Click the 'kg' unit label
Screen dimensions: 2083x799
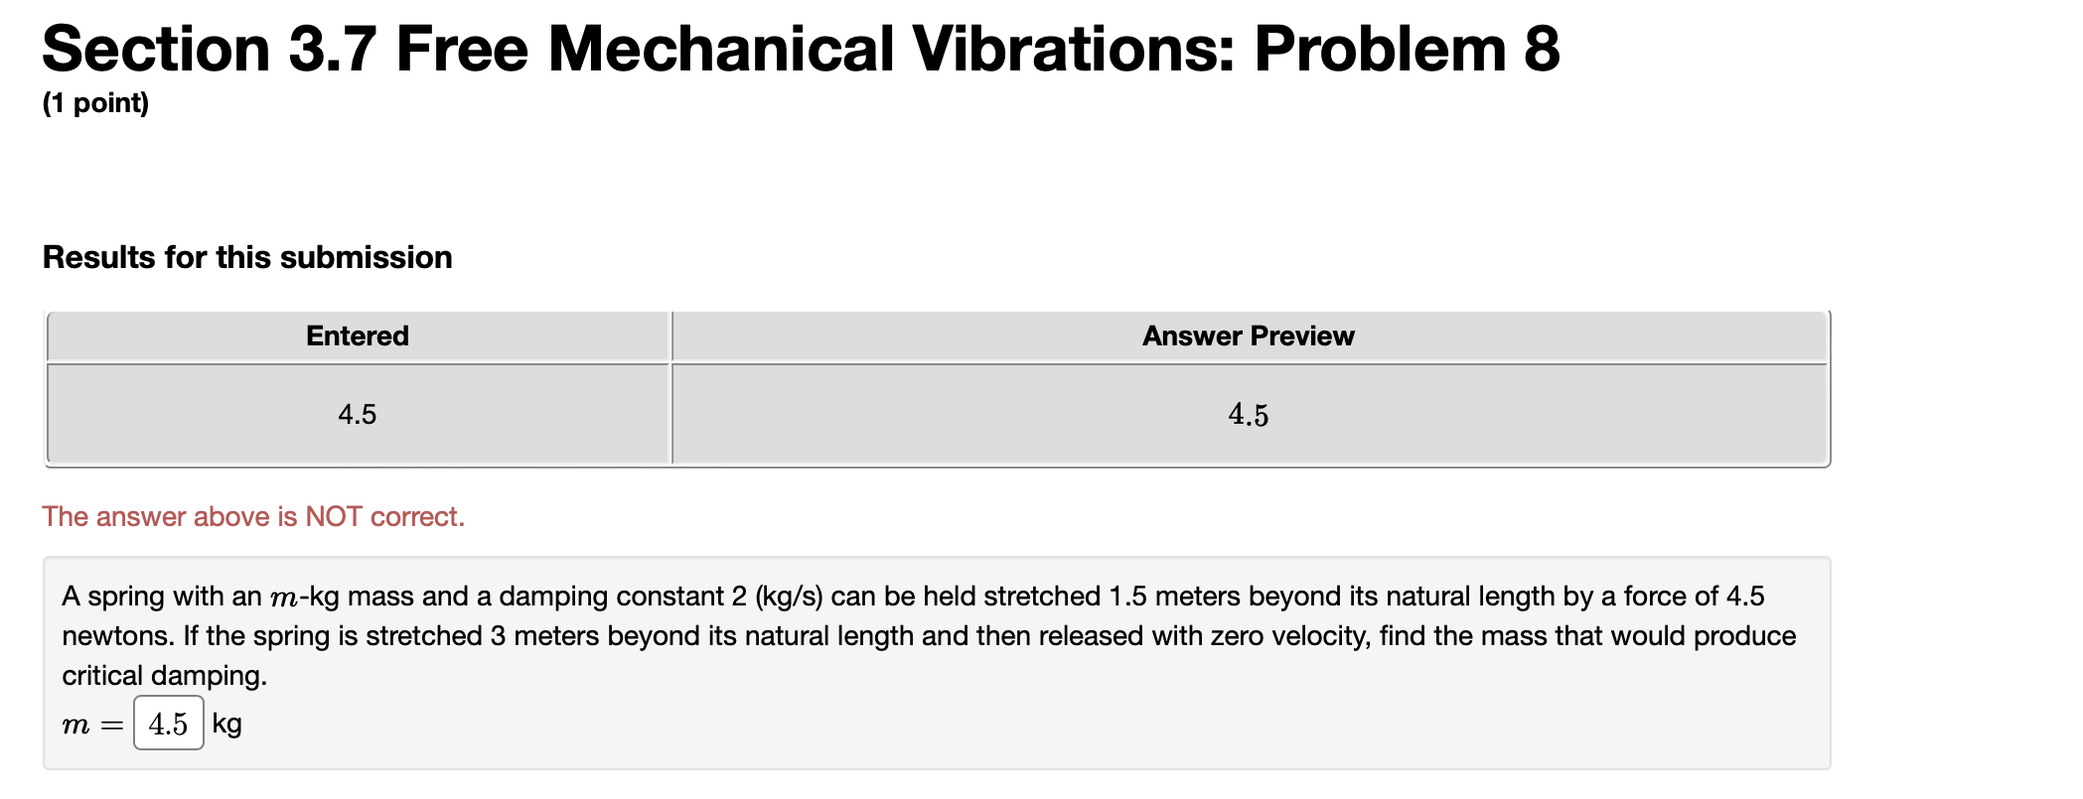227,725
